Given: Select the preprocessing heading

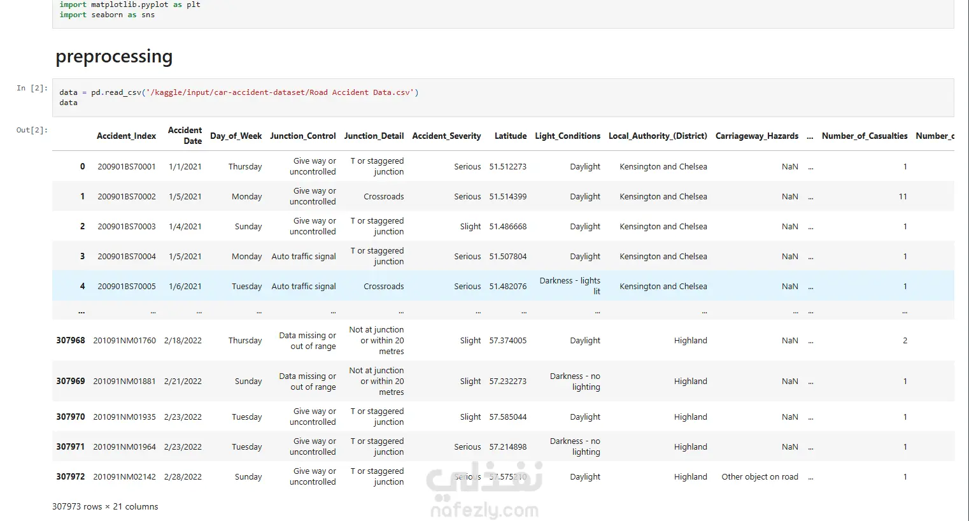Looking at the screenshot, I should coord(114,57).
